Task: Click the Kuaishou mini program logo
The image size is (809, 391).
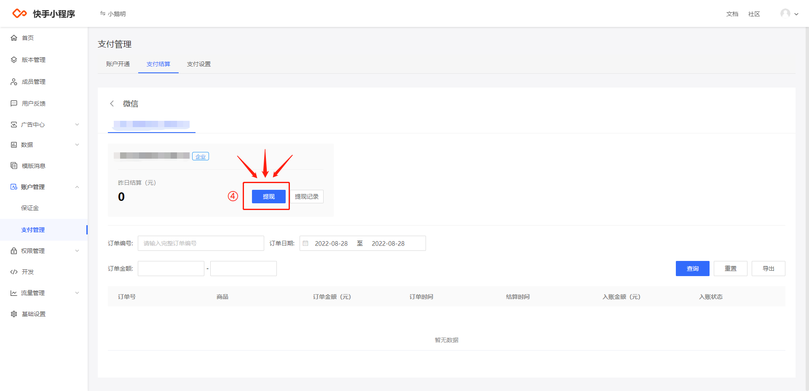Action: 44,13
